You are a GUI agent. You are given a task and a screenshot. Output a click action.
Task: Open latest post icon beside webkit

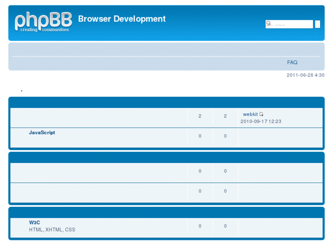tap(262, 114)
